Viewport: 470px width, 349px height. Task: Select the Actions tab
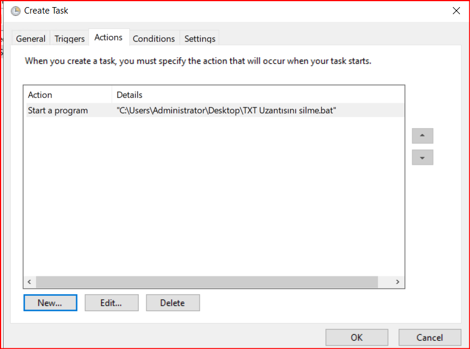[109, 37]
